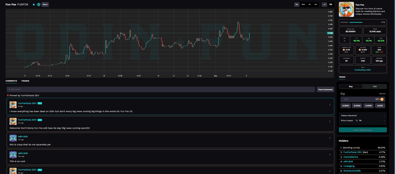This screenshot has height=174, width=395.
Task: Click the Volume coin icon
Action: [x=360, y=50]
